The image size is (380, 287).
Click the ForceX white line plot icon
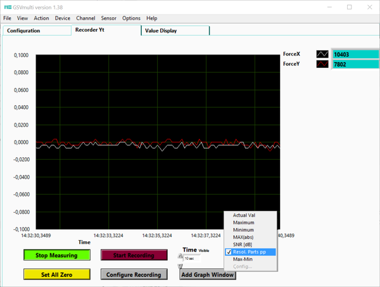(323, 55)
